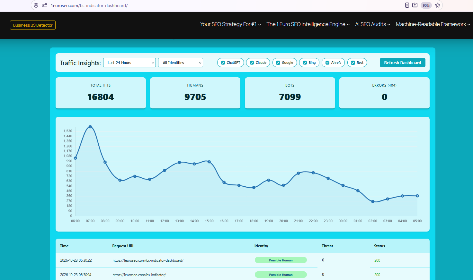473x280 pixels.
Task: Open the AI SEO Audits menu
Action: pos(372,24)
